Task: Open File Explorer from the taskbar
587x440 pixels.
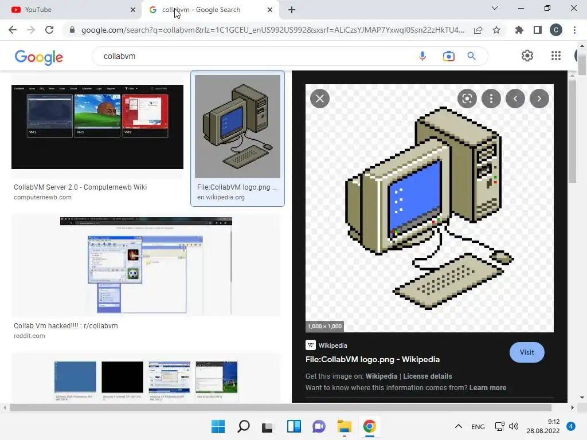Action: (344, 426)
